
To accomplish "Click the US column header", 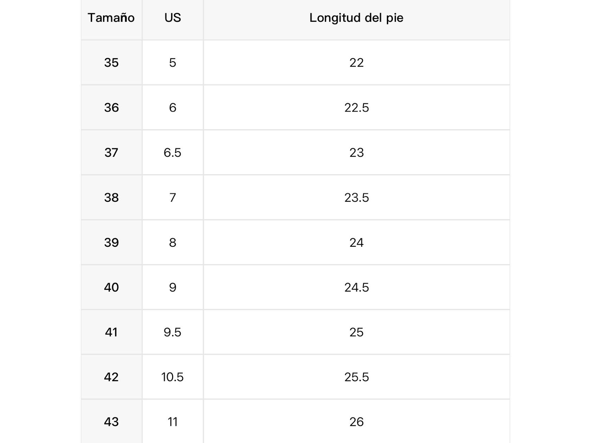I will 173,18.
